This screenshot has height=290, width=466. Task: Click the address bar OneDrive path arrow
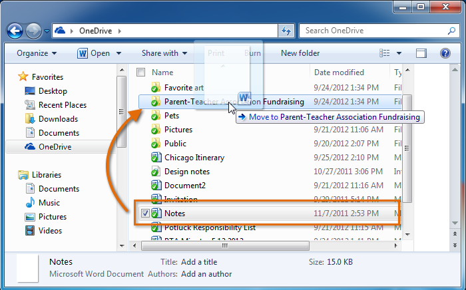click(x=119, y=31)
